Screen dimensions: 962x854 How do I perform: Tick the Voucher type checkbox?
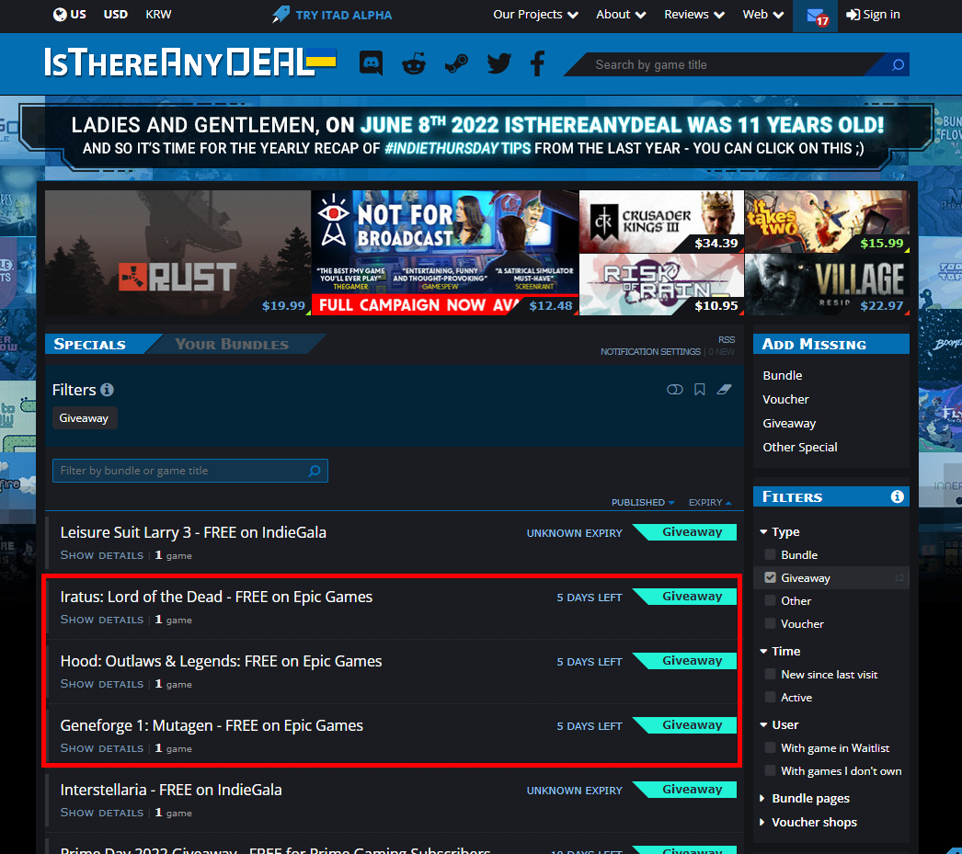(770, 623)
